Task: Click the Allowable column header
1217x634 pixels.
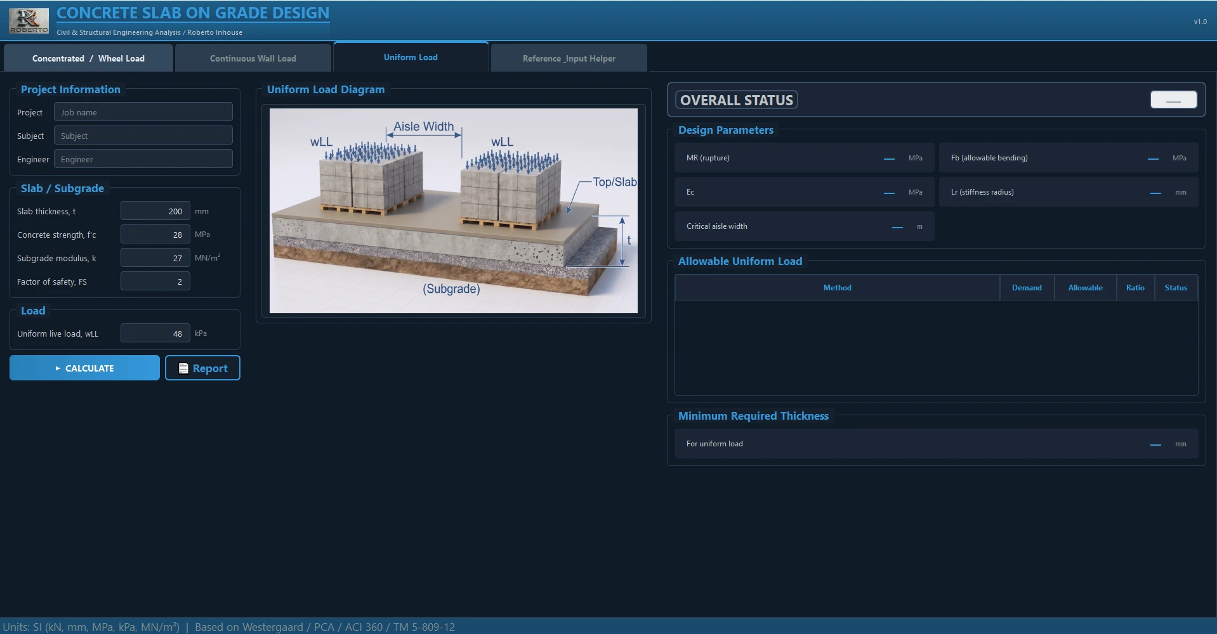Action: (1085, 288)
